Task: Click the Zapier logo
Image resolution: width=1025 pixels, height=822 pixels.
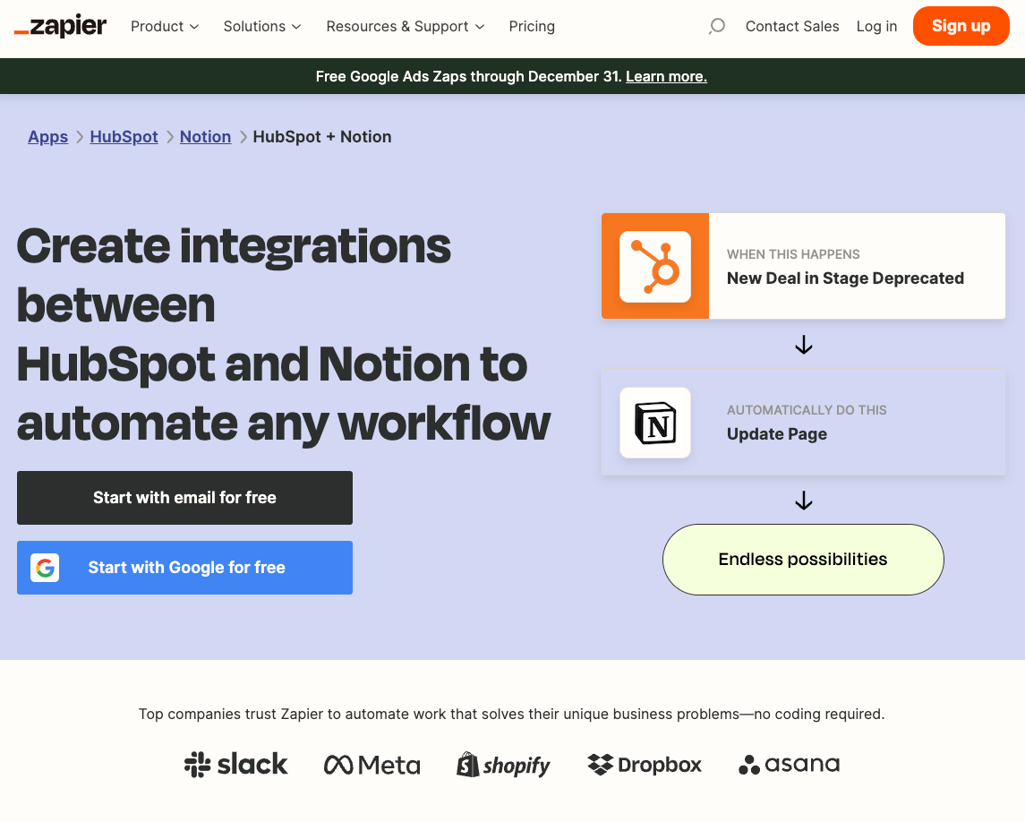Action: 60,26
